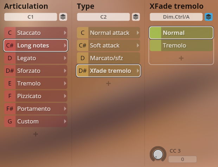Add a new XFade tremolo slot
The height and width of the screenshot is (167, 218).
pos(181,58)
